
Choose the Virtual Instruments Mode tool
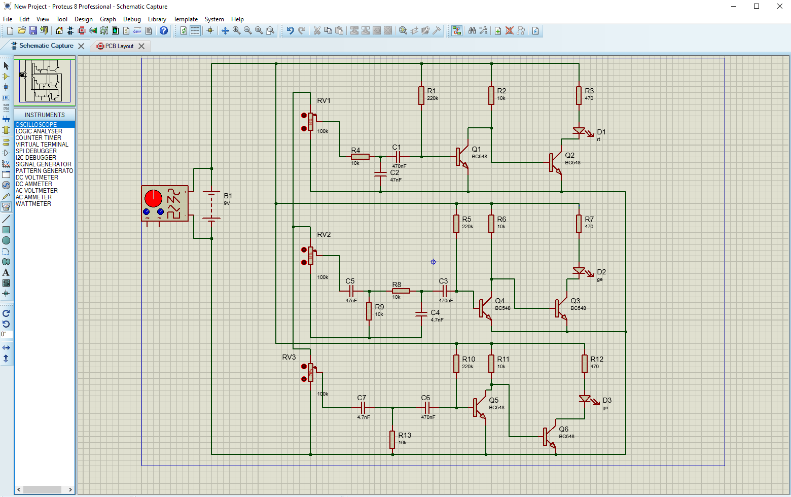[6, 207]
